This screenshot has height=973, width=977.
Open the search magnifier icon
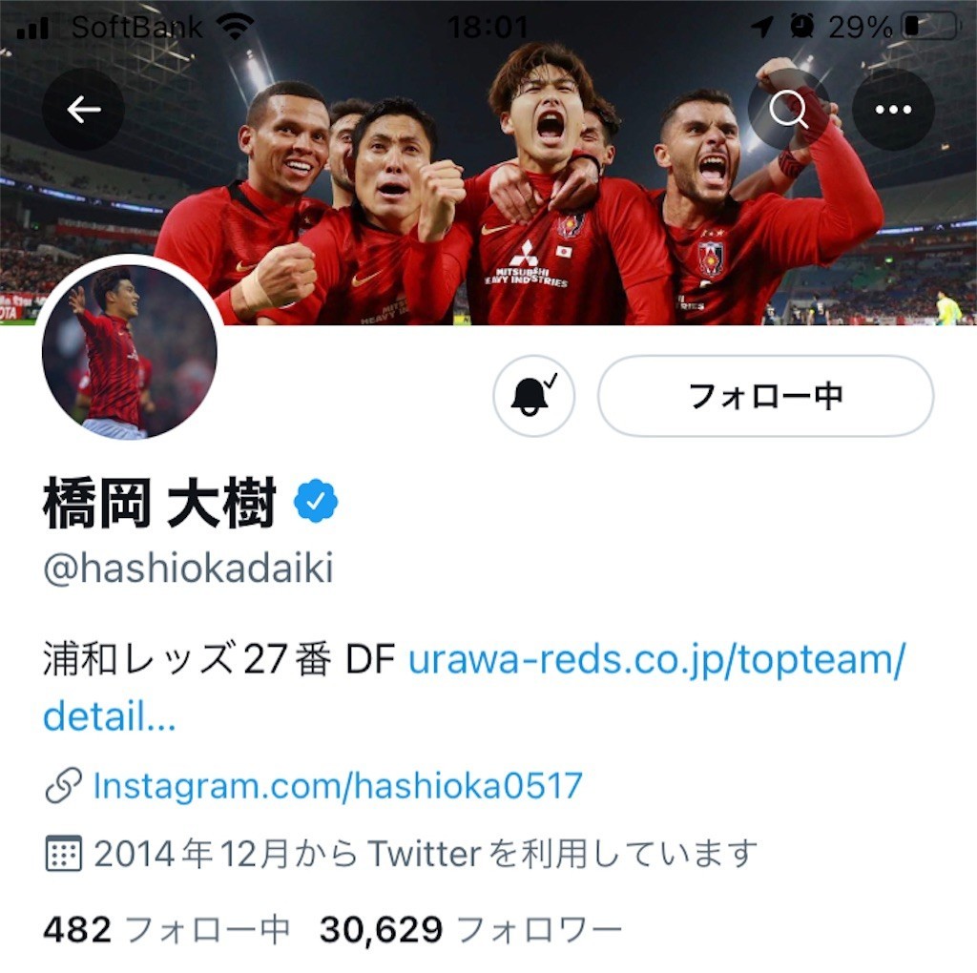click(x=789, y=110)
